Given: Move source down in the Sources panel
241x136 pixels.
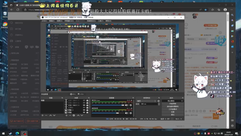Looking at the screenshot, I should pyautogui.click(x=82, y=115).
